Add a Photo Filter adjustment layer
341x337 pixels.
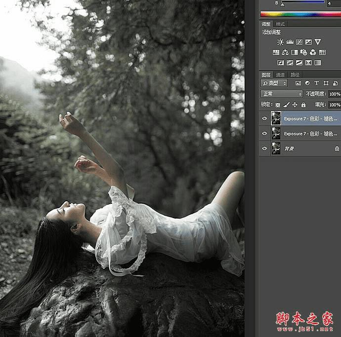pyautogui.click(x=303, y=52)
